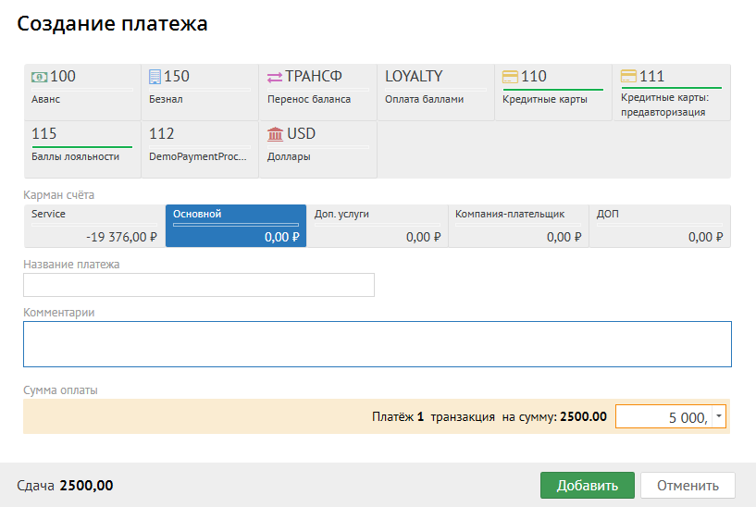Image resolution: width=756 pixels, height=507 pixels.
Task: Click the ТРАНСФ transfer arrows icon
Action: (x=275, y=77)
